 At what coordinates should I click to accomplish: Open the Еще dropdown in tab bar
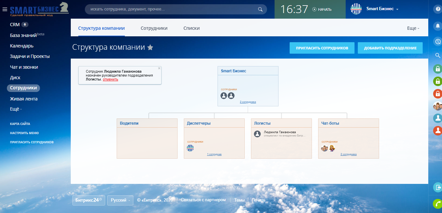click(x=413, y=28)
